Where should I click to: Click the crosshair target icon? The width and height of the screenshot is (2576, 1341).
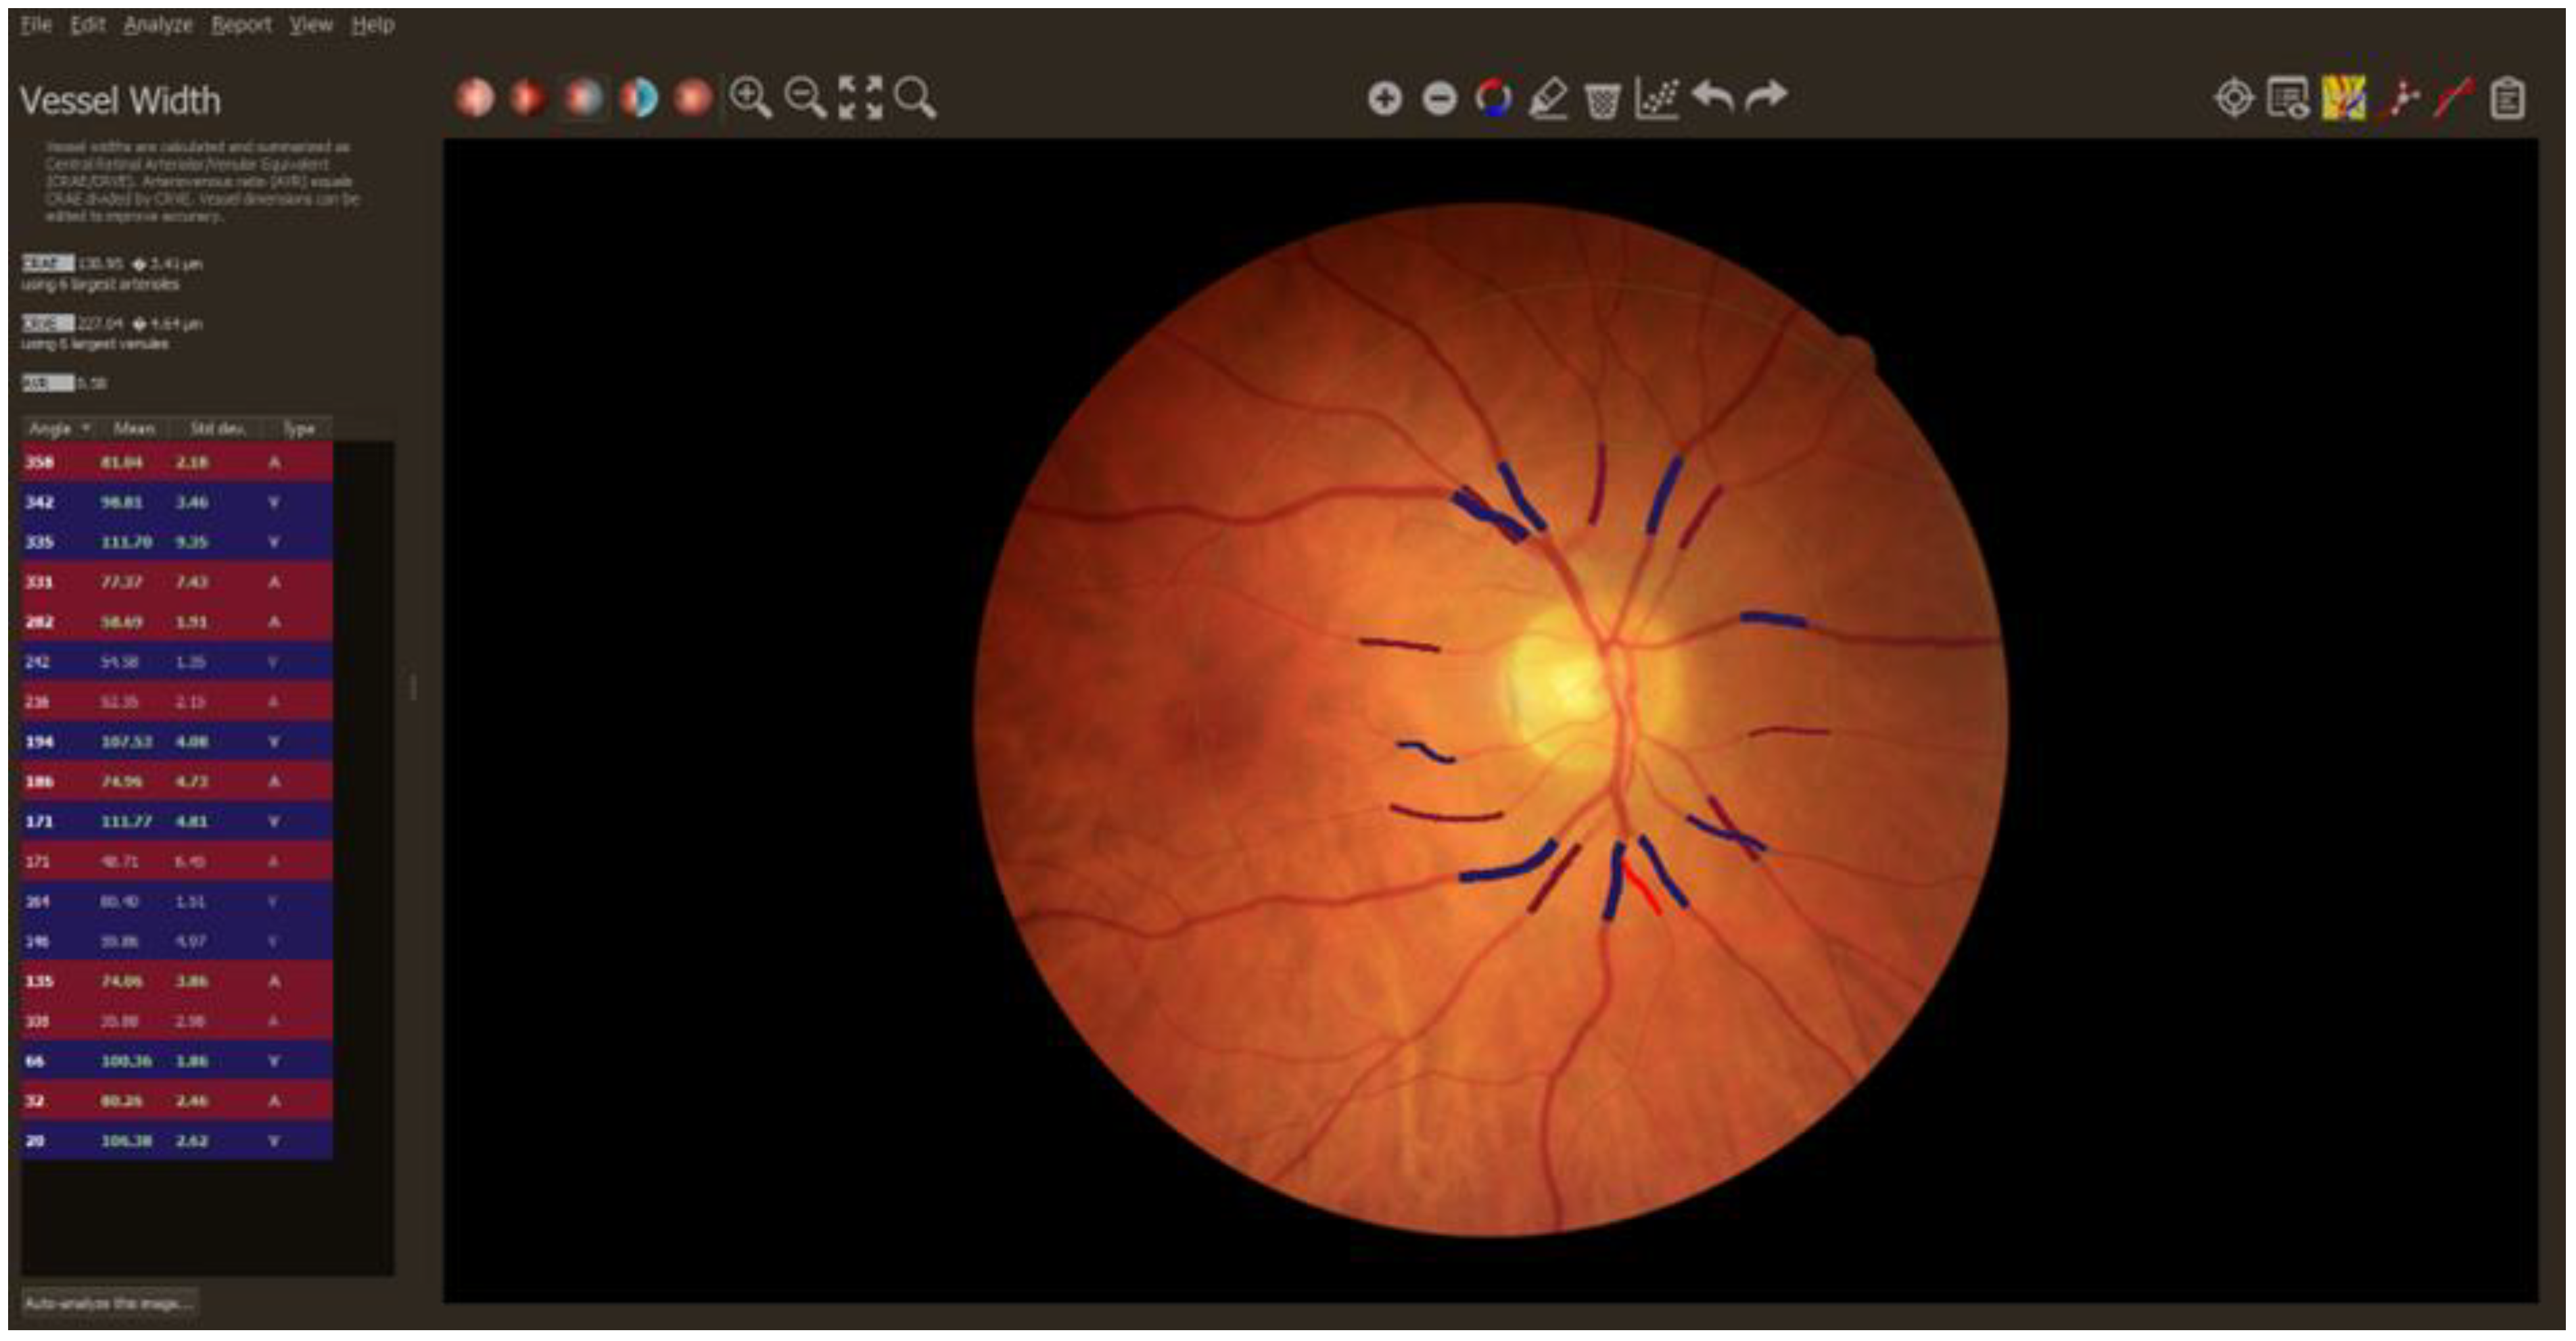click(x=2234, y=98)
